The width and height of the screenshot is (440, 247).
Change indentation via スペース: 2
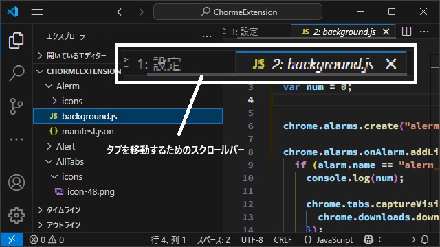click(214, 239)
